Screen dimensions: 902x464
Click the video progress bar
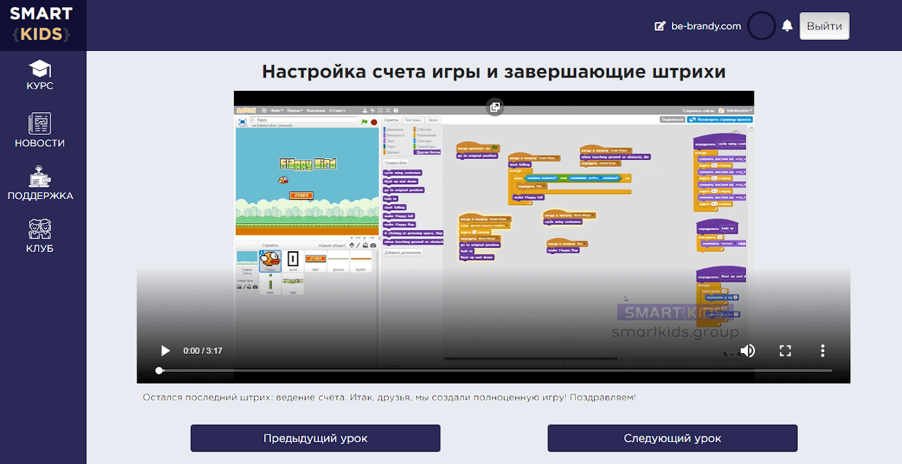495,371
